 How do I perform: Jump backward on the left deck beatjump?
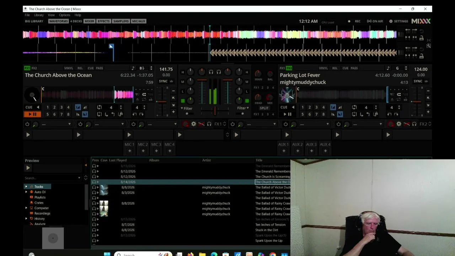(134, 114)
